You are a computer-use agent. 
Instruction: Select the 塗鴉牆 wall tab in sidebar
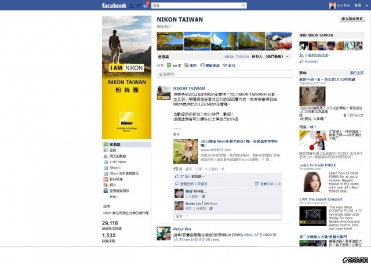pyautogui.click(x=126, y=144)
